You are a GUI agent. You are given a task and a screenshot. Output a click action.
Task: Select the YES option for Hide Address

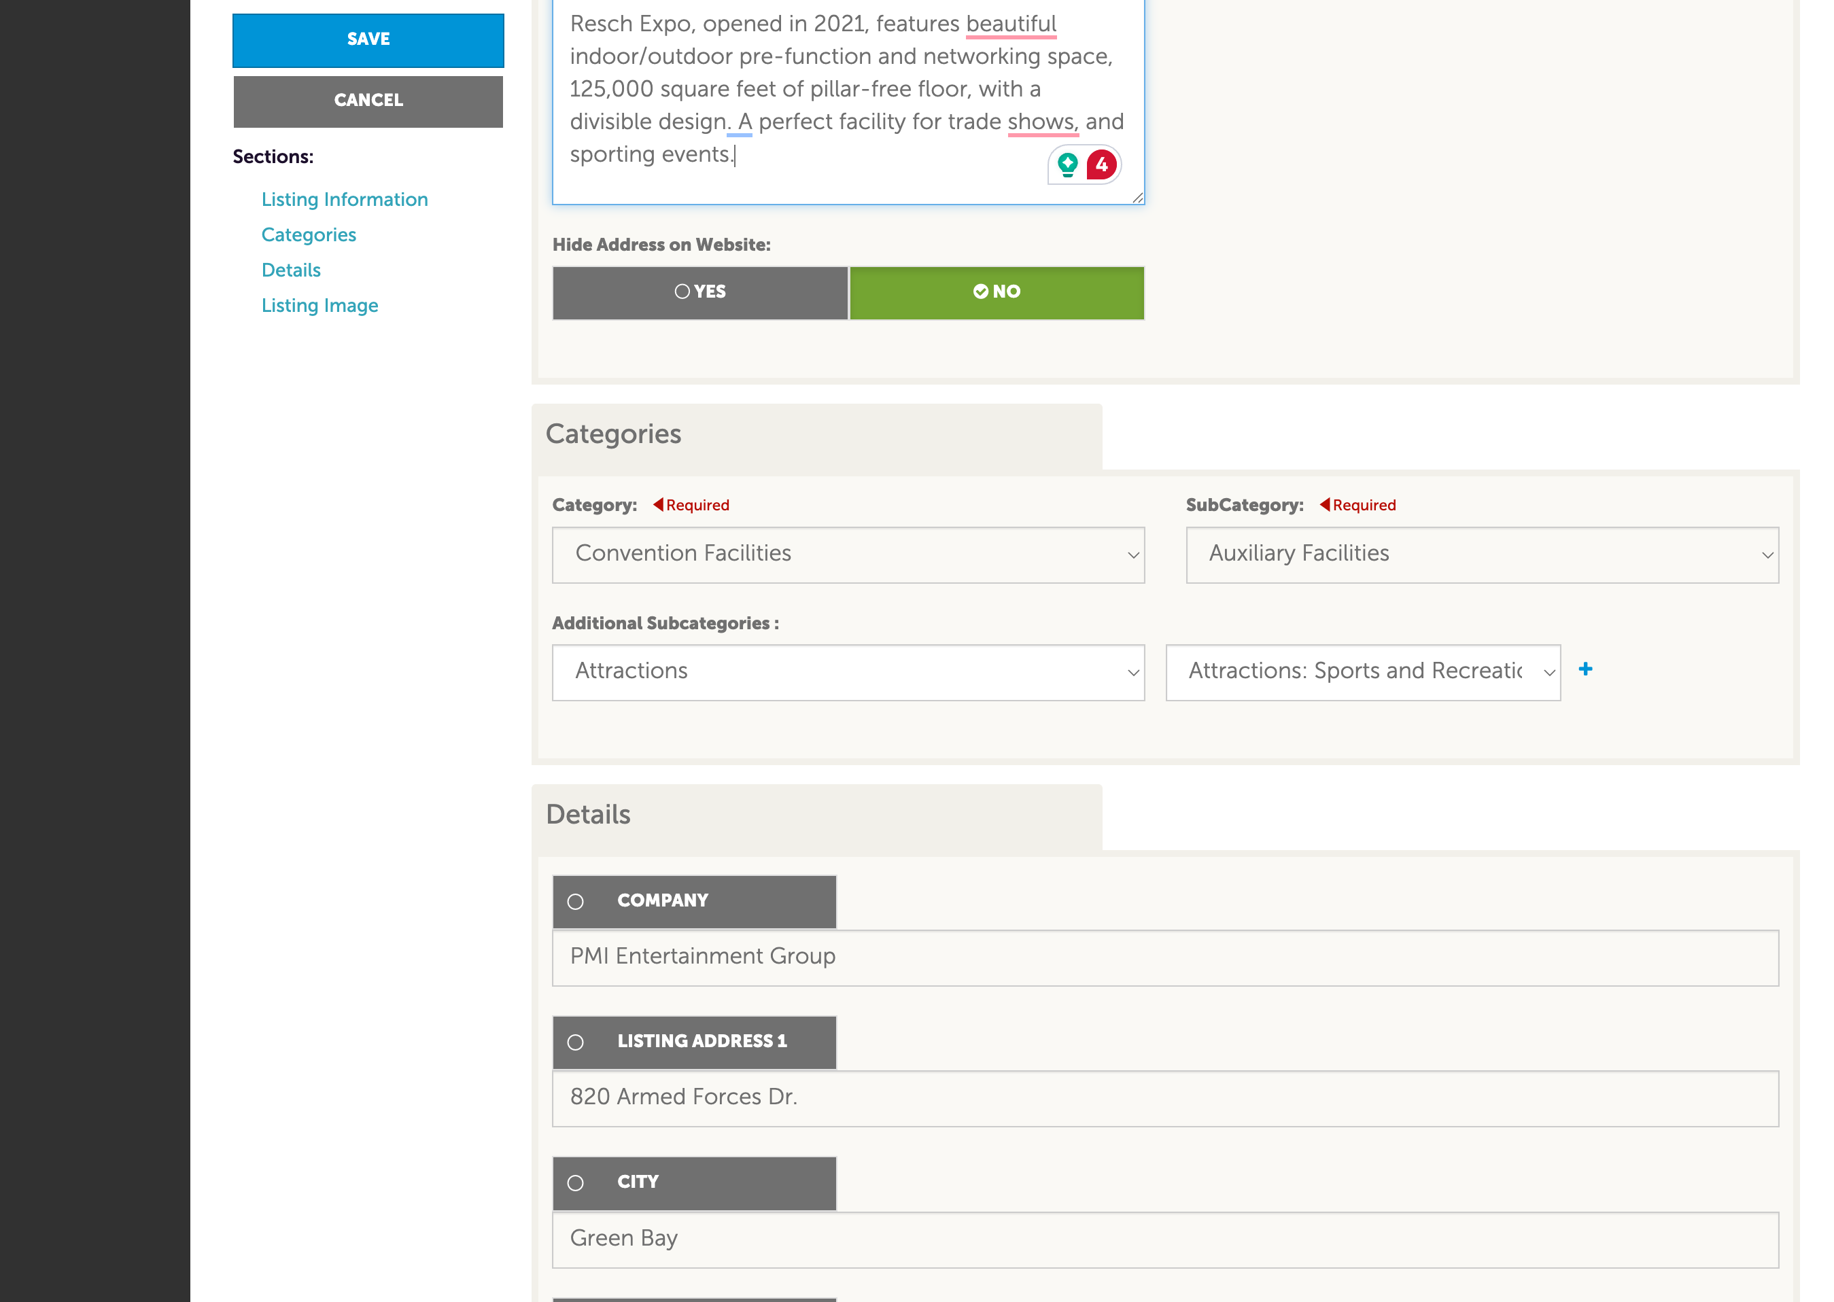click(x=699, y=292)
